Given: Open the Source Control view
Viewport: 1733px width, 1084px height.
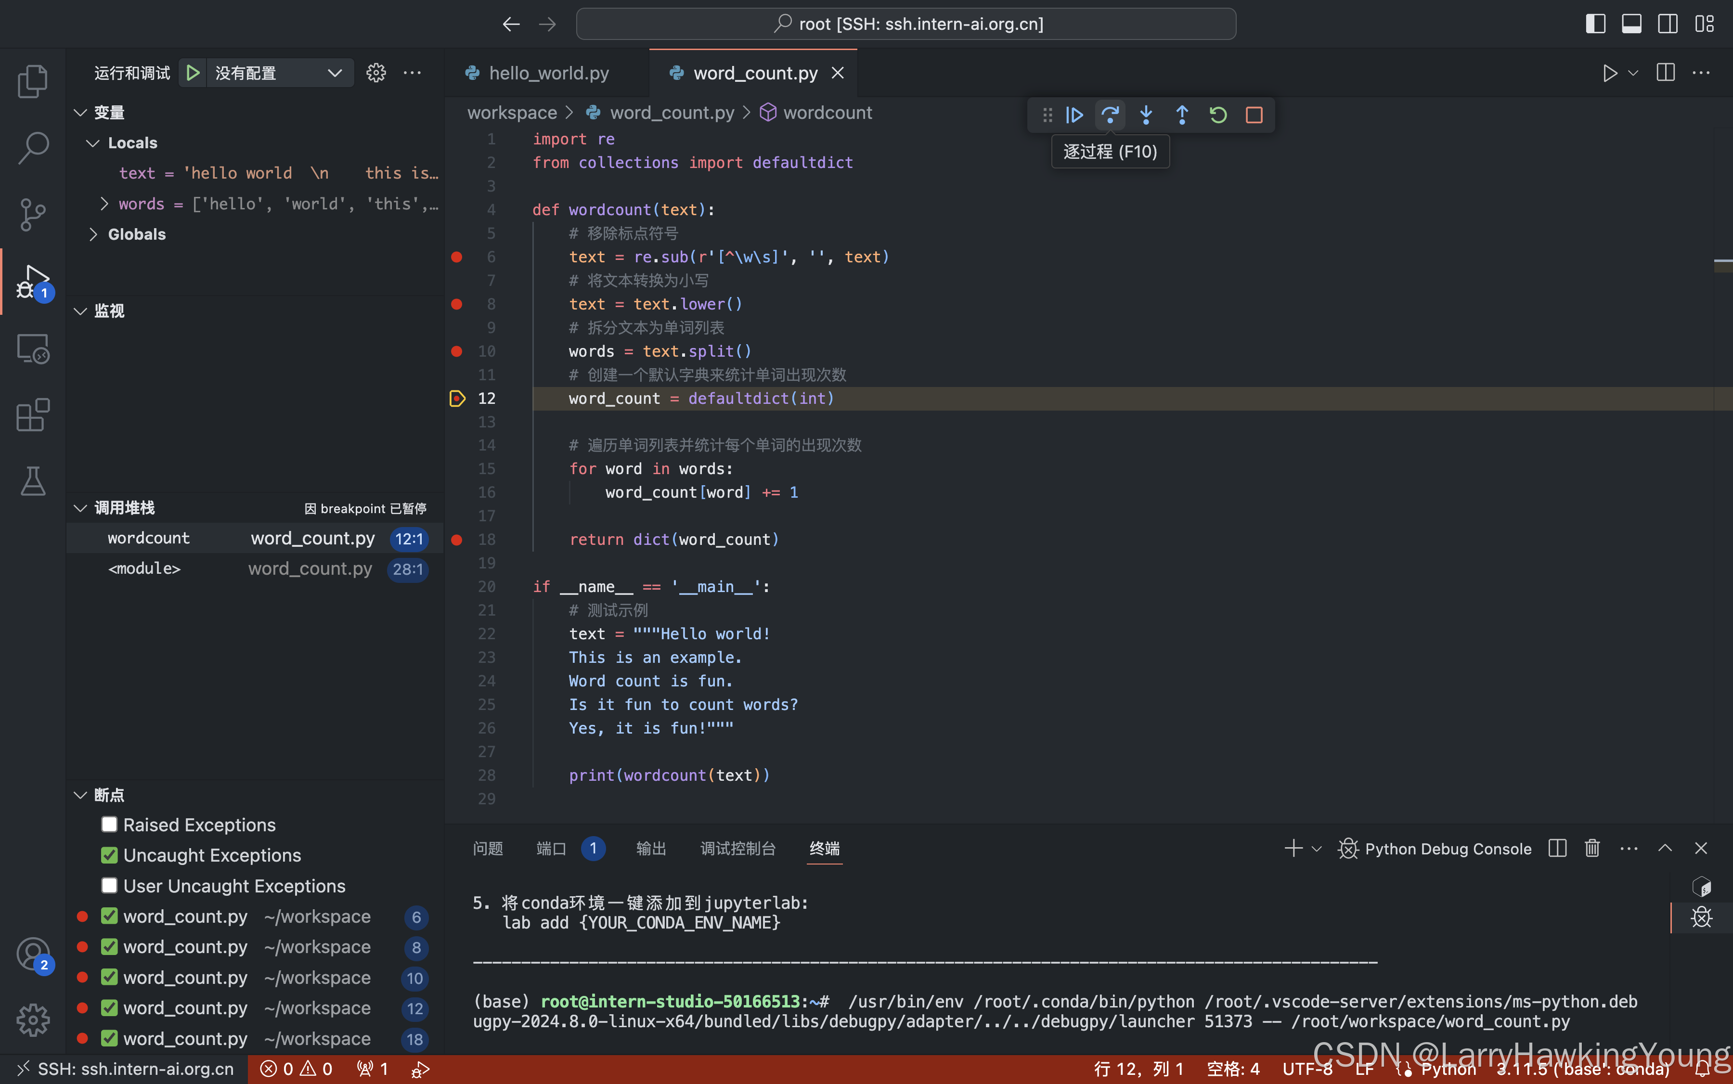Looking at the screenshot, I should 33,214.
